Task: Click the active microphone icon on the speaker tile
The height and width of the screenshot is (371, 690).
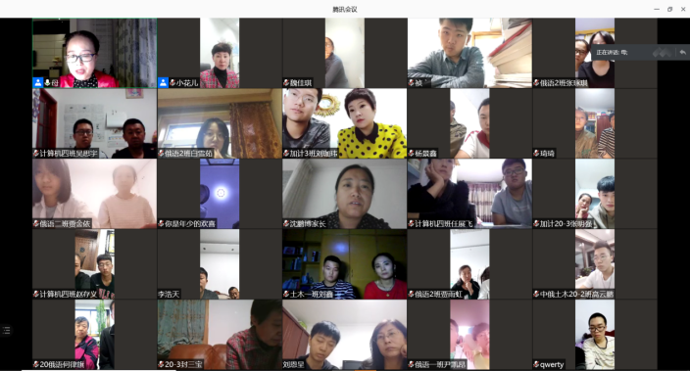Action: (47, 82)
